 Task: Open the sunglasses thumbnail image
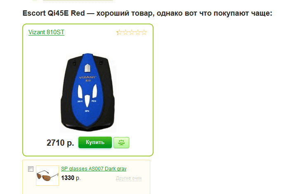pyautogui.click(x=47, y=175)
